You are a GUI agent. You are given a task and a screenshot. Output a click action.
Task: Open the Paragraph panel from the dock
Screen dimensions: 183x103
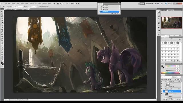pos(159,19)
